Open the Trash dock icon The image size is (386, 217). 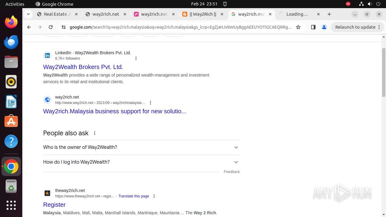11,186
